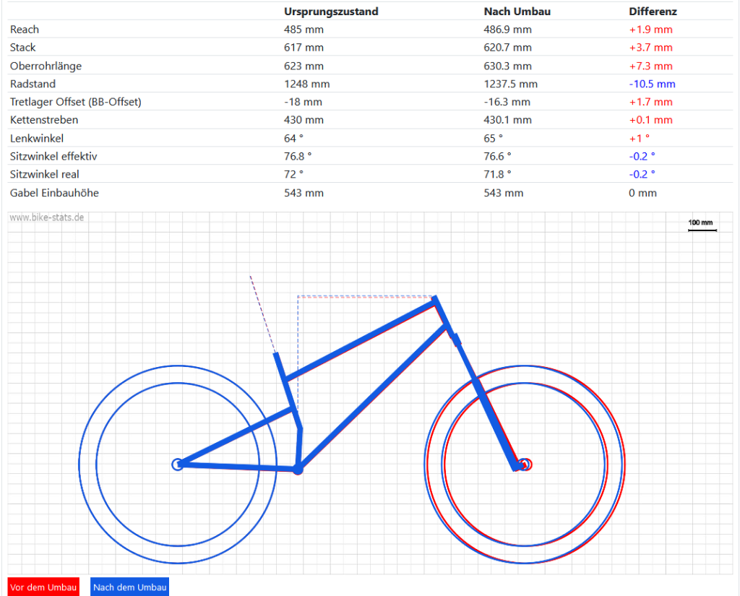Click the center of the down tube
Screen dimensions: 740x596
(x=373, y=397)
